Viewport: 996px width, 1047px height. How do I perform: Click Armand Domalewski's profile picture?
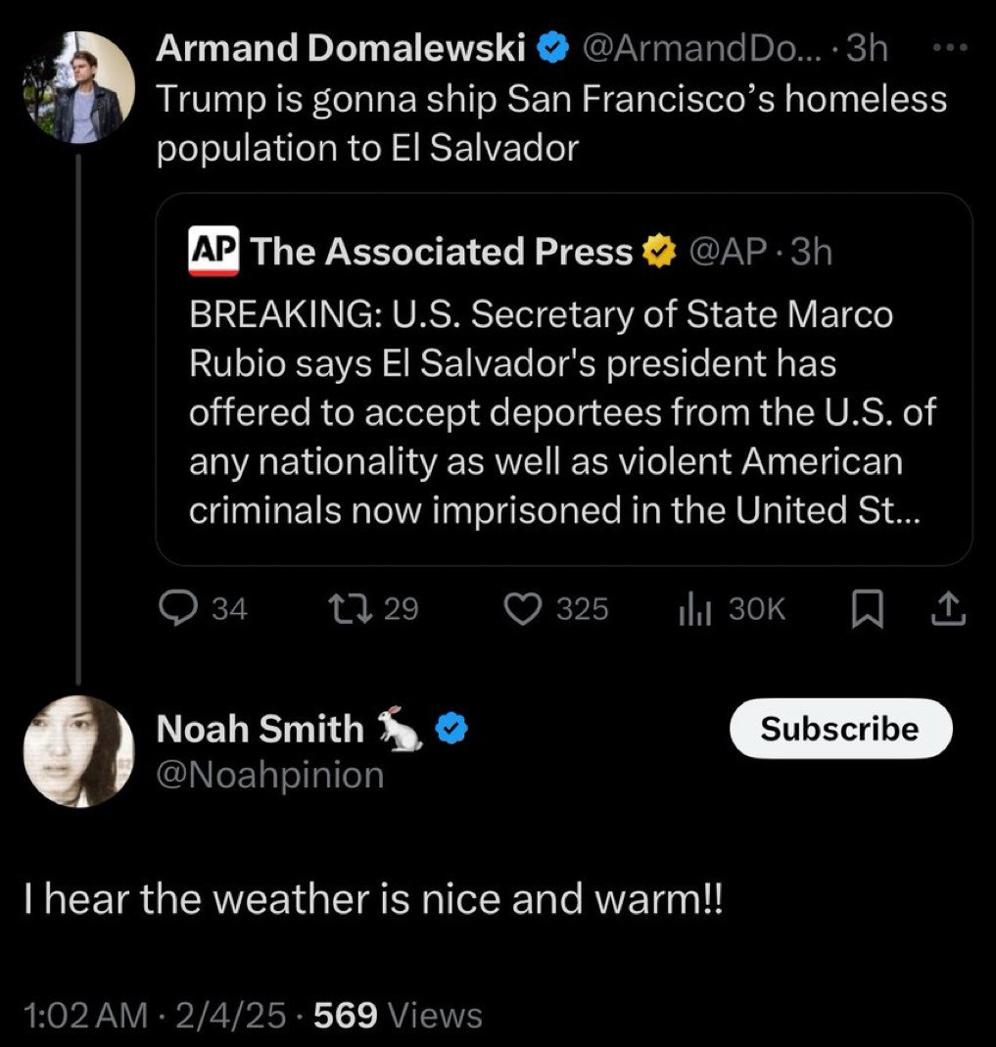(x=79, y=87)
